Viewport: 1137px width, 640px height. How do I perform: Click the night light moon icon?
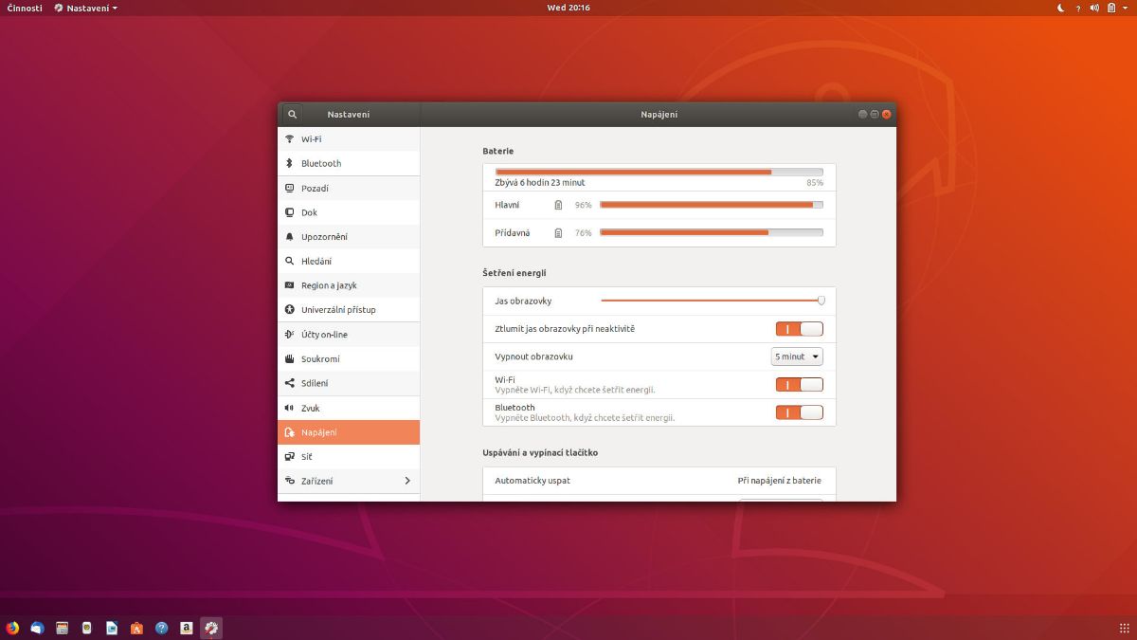[1061, 8]
